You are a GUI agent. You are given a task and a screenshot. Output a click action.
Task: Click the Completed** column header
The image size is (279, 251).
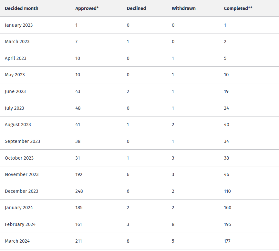[238, 8]
